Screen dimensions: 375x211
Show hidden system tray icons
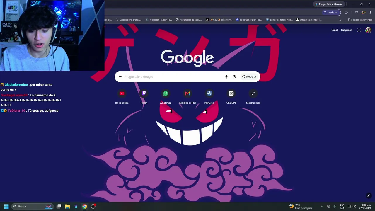coord(322,207)
